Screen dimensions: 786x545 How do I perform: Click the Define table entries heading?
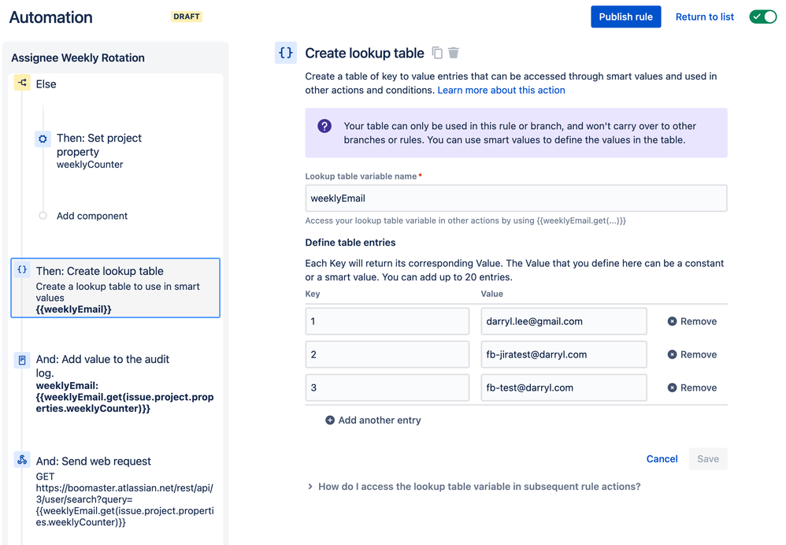click(x=350, y=242)
